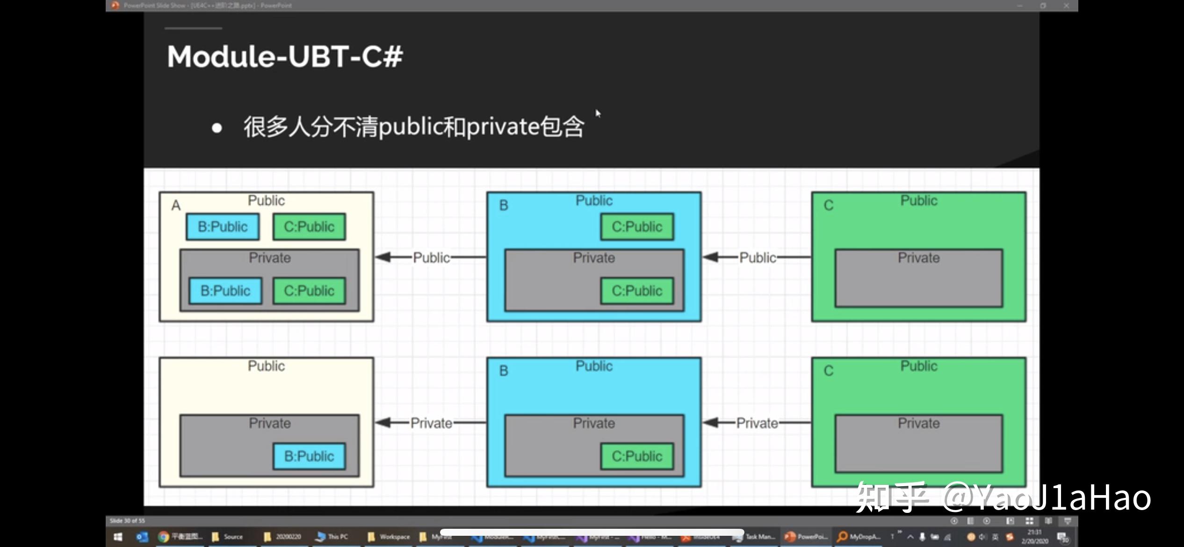
Task: Select the pen annotation tool in slideshow controls
Action: [x=1011, y=520]
